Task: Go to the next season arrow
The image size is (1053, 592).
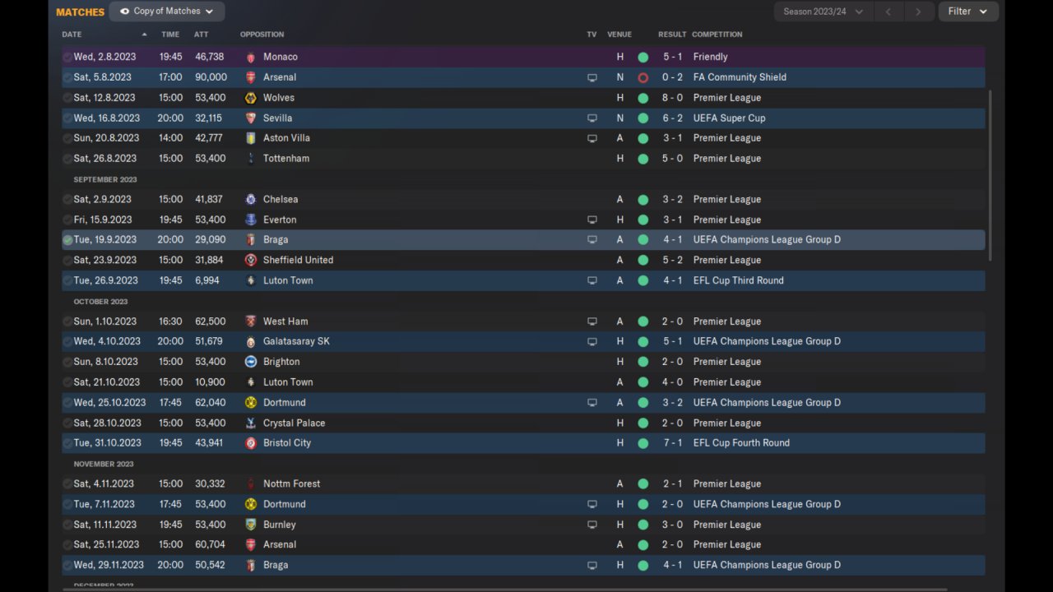Action: 918,12
